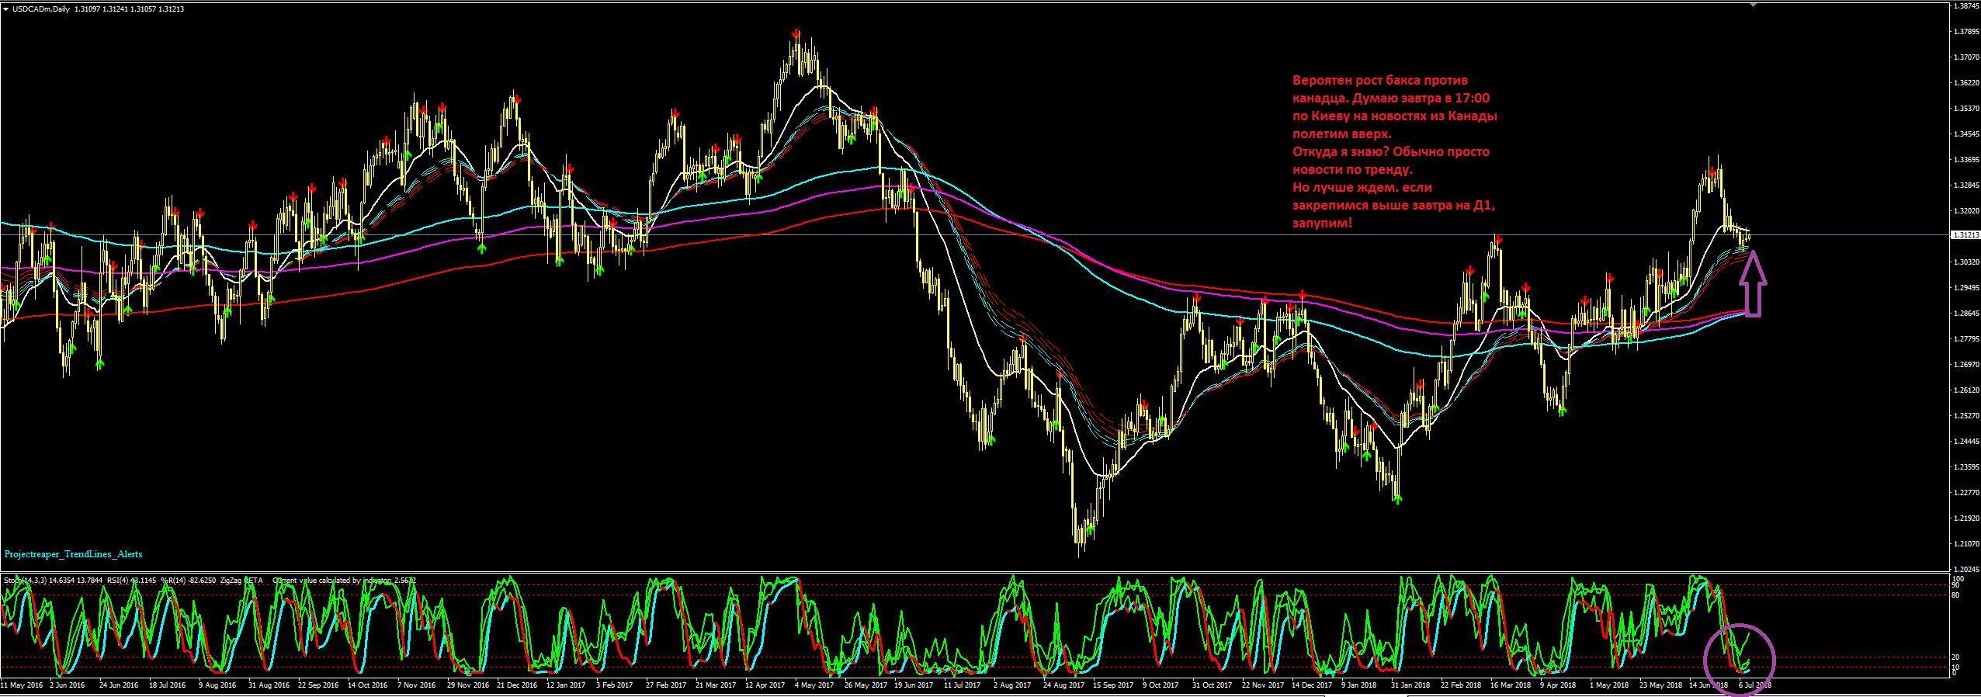Click the 100 level on oscillator scale
This screenshot has height=697, width=1981.
pyautogui.click(x=1958, y=579)
